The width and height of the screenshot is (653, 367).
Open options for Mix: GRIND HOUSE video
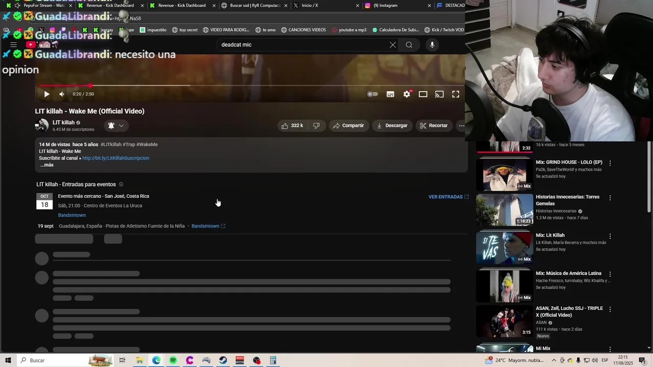pyautogui.click(x=610, y=163)
